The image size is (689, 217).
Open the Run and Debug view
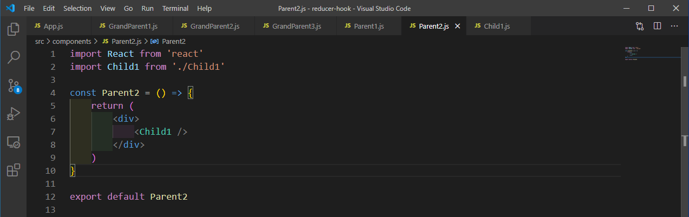tap(13, 114)
